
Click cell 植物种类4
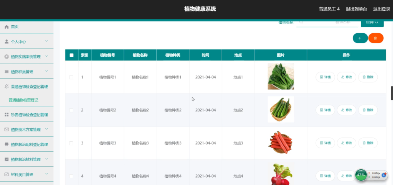[173, 176]
